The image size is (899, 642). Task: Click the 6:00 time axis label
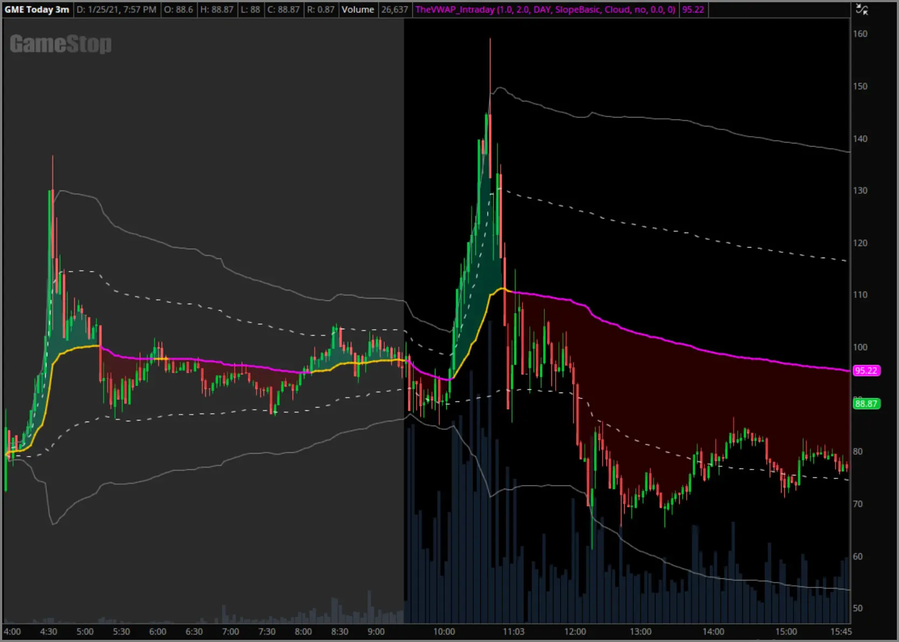pyautogui.click(x=157, y=632)
